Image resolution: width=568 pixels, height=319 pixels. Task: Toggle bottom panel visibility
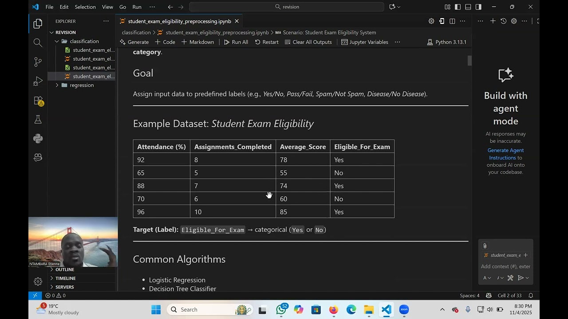pyautogui.click(x=468, y=7)
